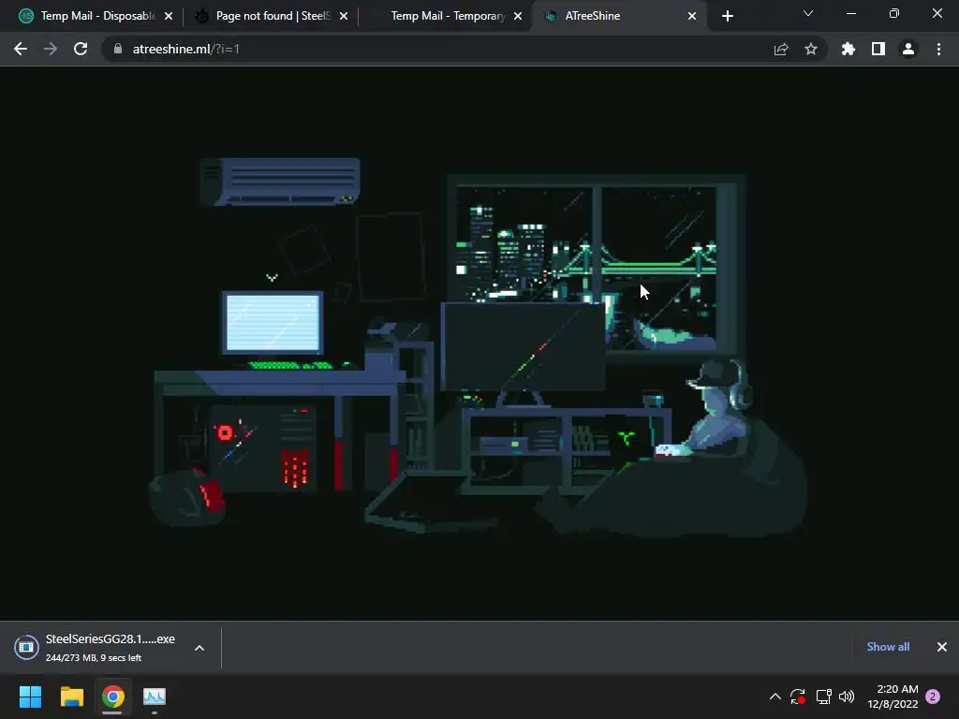Click the sync update tray icon
The height and width of the screenshot is (719, 959).
tap(798, 697)
